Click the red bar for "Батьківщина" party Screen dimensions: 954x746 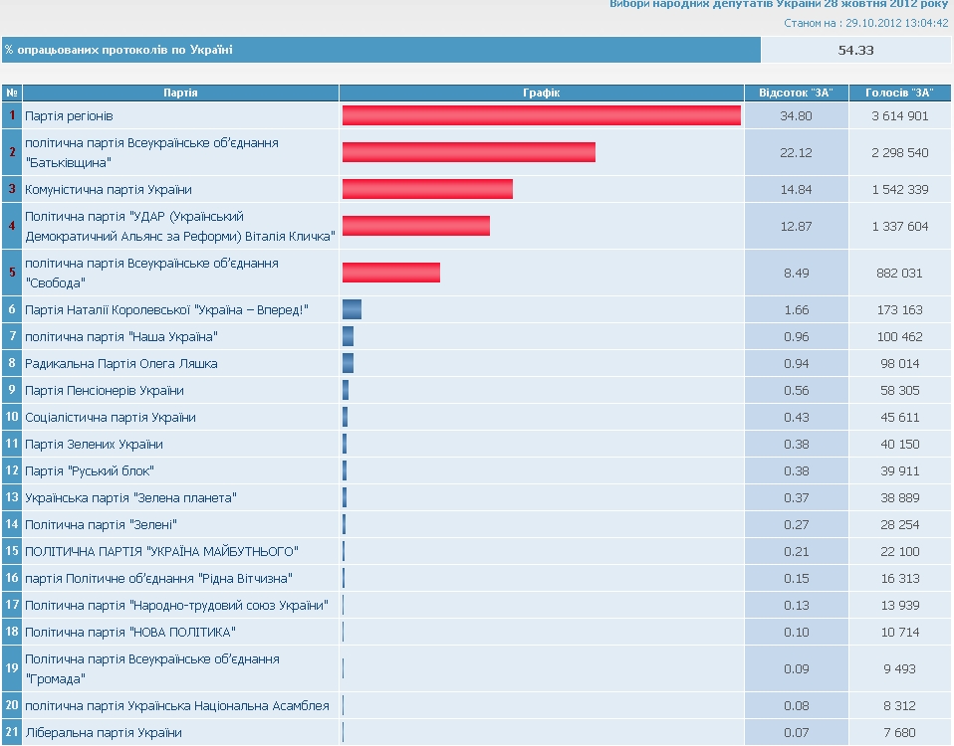468,152
